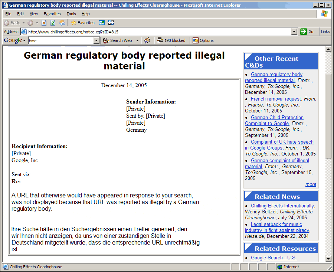The image size is (334, 272).
Task: Open the French removal request link
Action: [276, 99]
